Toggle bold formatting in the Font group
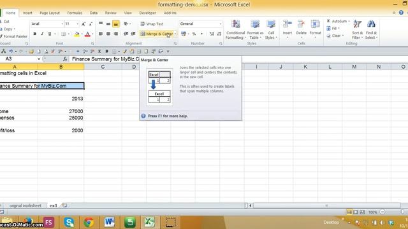The image size is (408, 229). (34, 34)
